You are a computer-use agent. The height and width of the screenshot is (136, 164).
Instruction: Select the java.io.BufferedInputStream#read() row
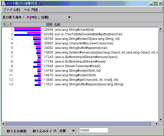[x=80, y=62]
